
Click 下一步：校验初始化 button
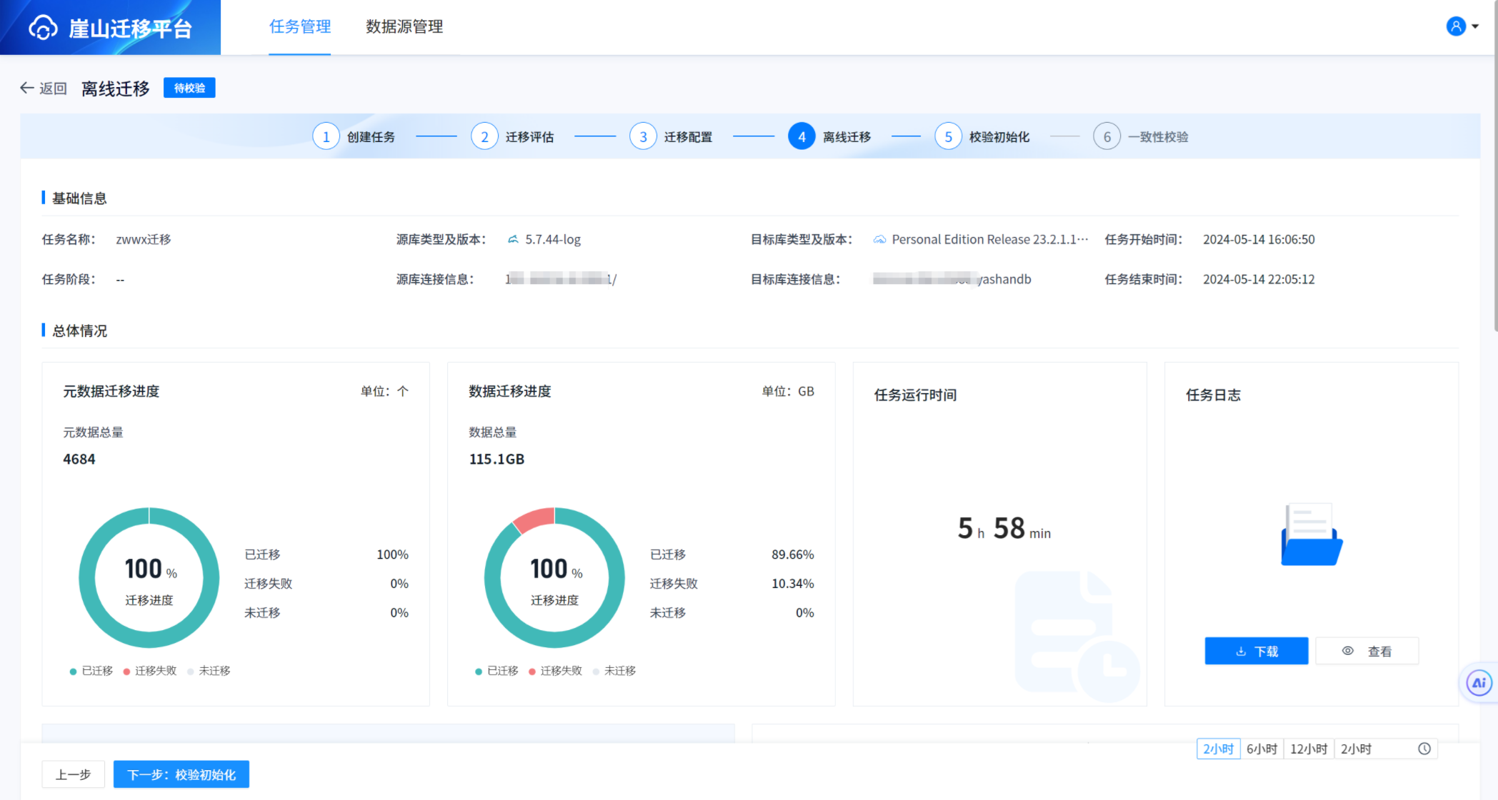point(181,774)
